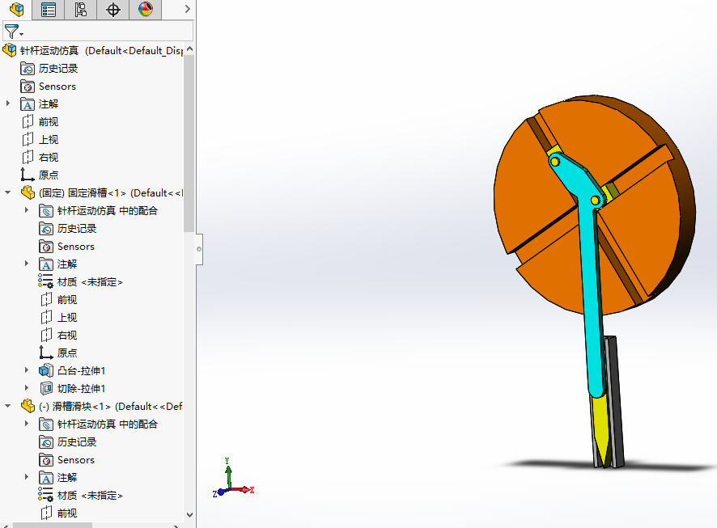The height and width of the screenshot is (528, 717).
Task: Select the top-level 原点 origin icon
Action: click(28, 175)
